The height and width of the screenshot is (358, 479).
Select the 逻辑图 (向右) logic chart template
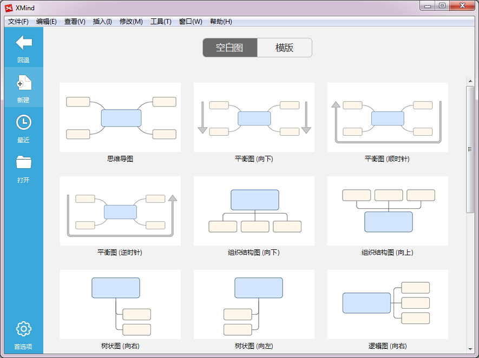pos(388,303)
